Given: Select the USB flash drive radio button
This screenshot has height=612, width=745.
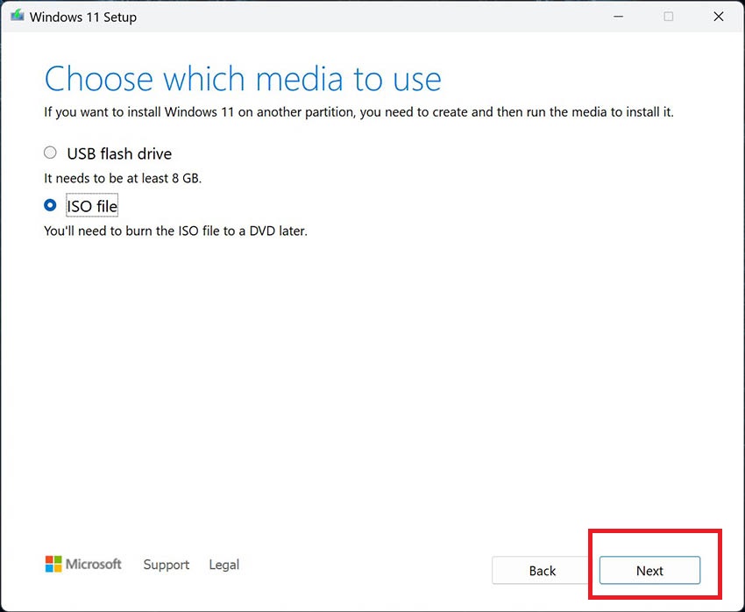Looking at the screenshot, I should point(50,153).
